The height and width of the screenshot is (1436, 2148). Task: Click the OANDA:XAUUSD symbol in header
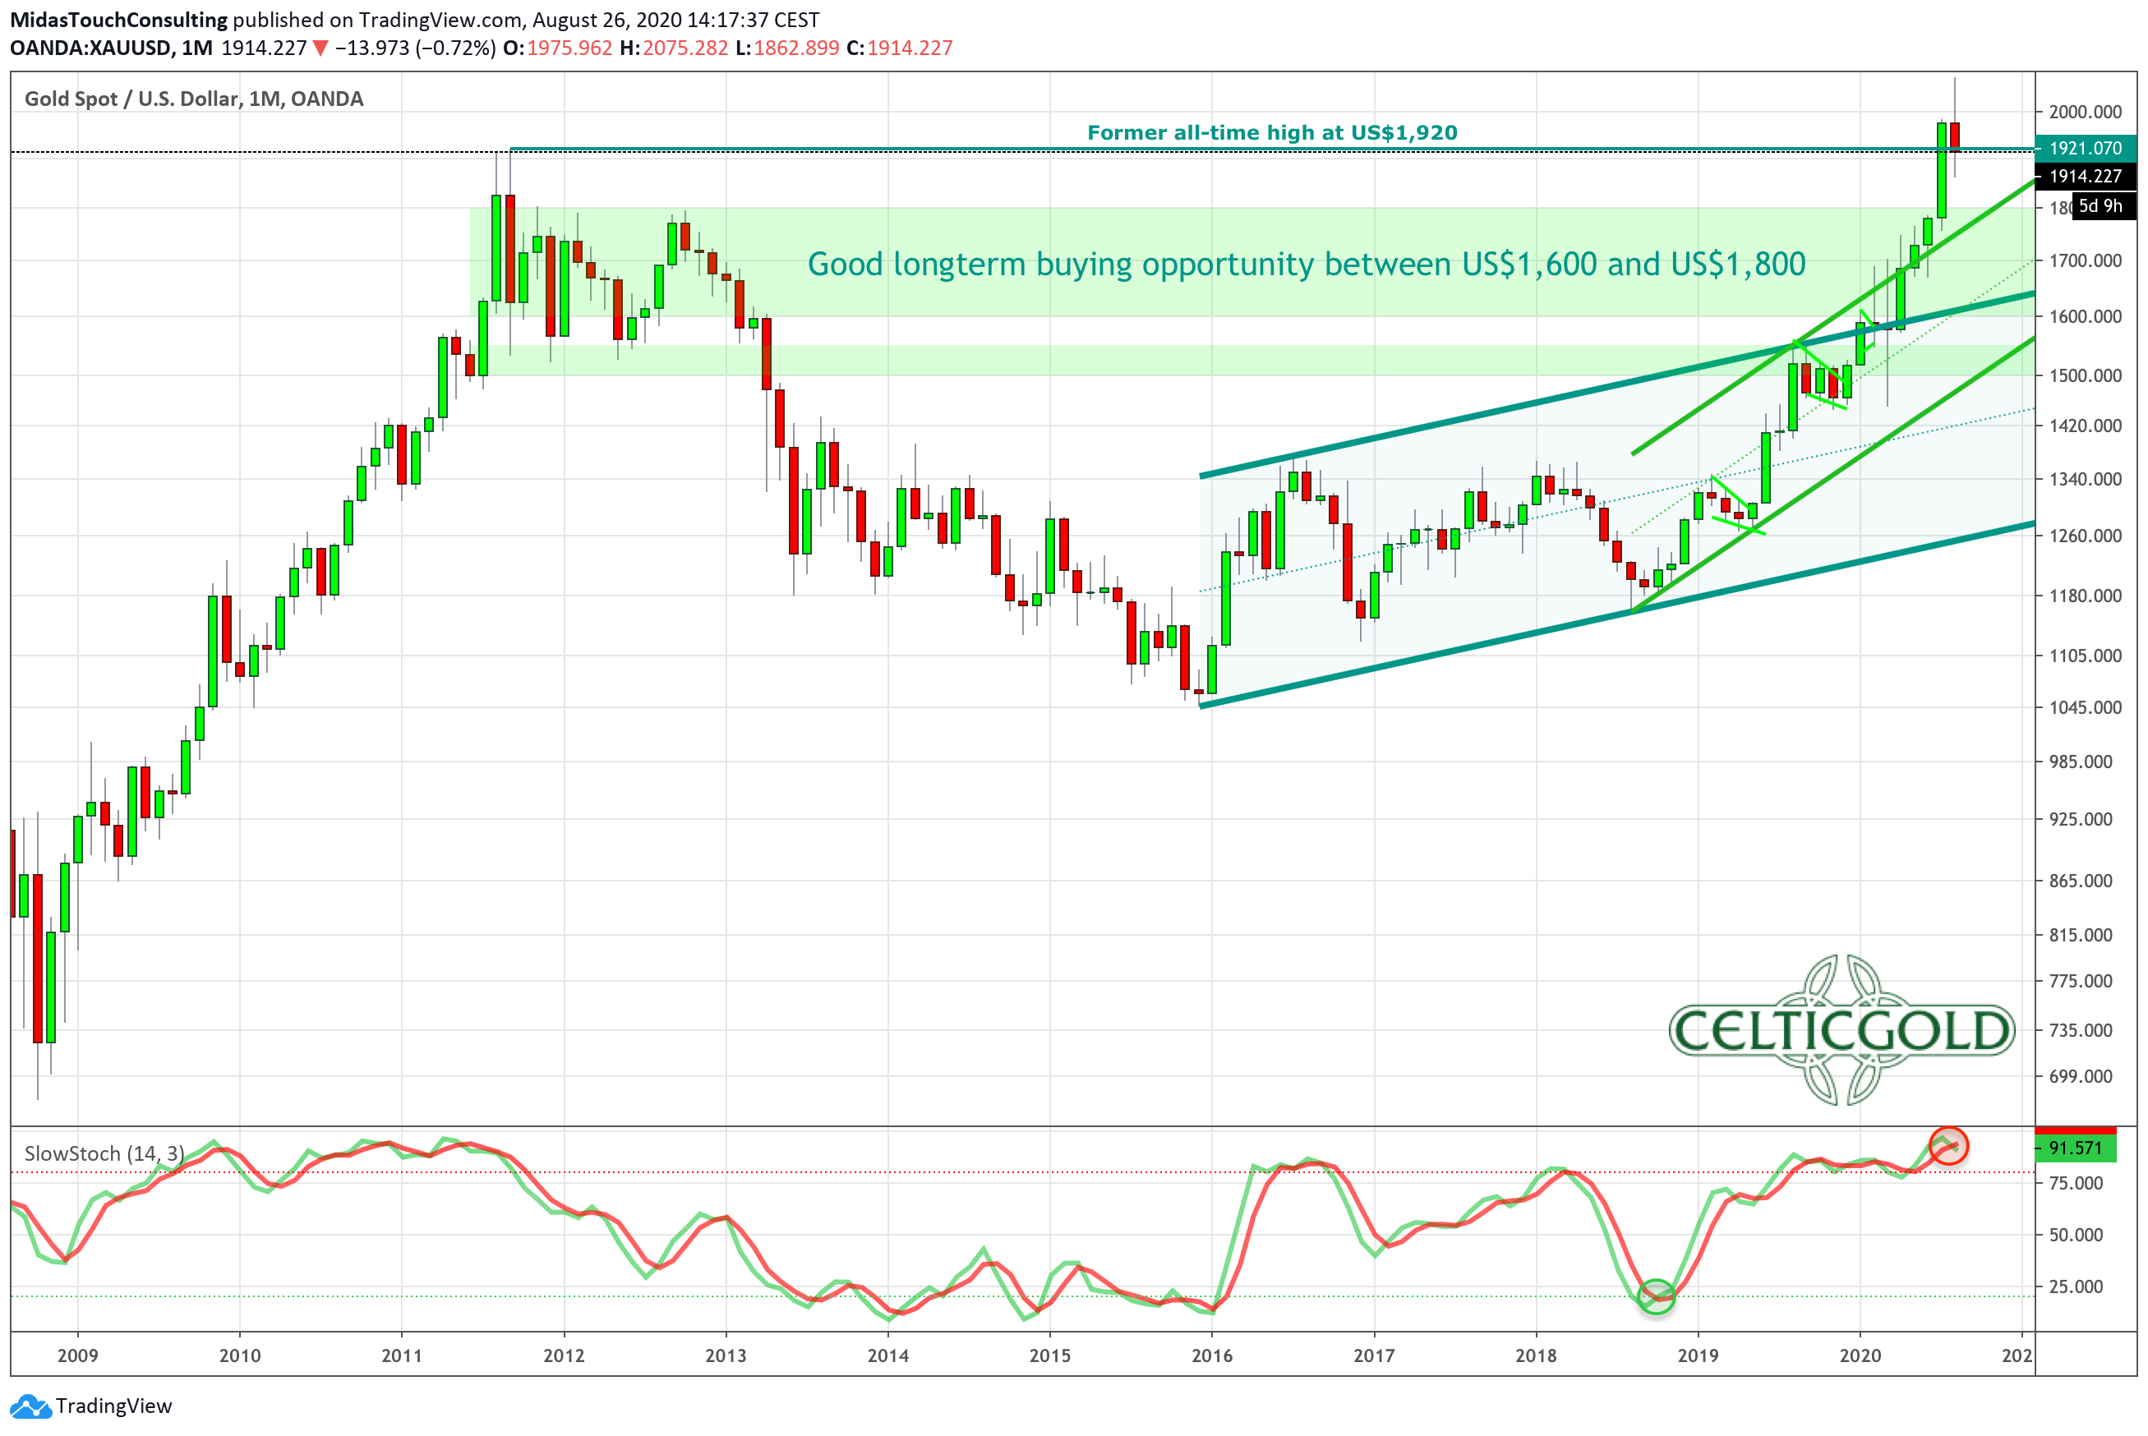click(x=90, y=48)
